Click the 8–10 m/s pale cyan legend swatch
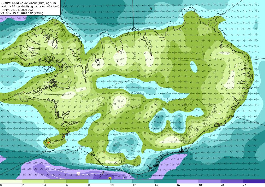Screen dimensions: 265x187 pos(99,181)
